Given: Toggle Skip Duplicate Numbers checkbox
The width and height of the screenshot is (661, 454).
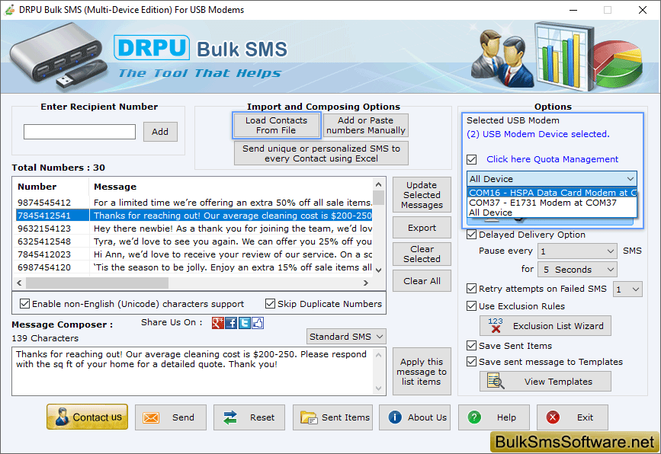Looking at the screenshot, I should click(270, 304).
